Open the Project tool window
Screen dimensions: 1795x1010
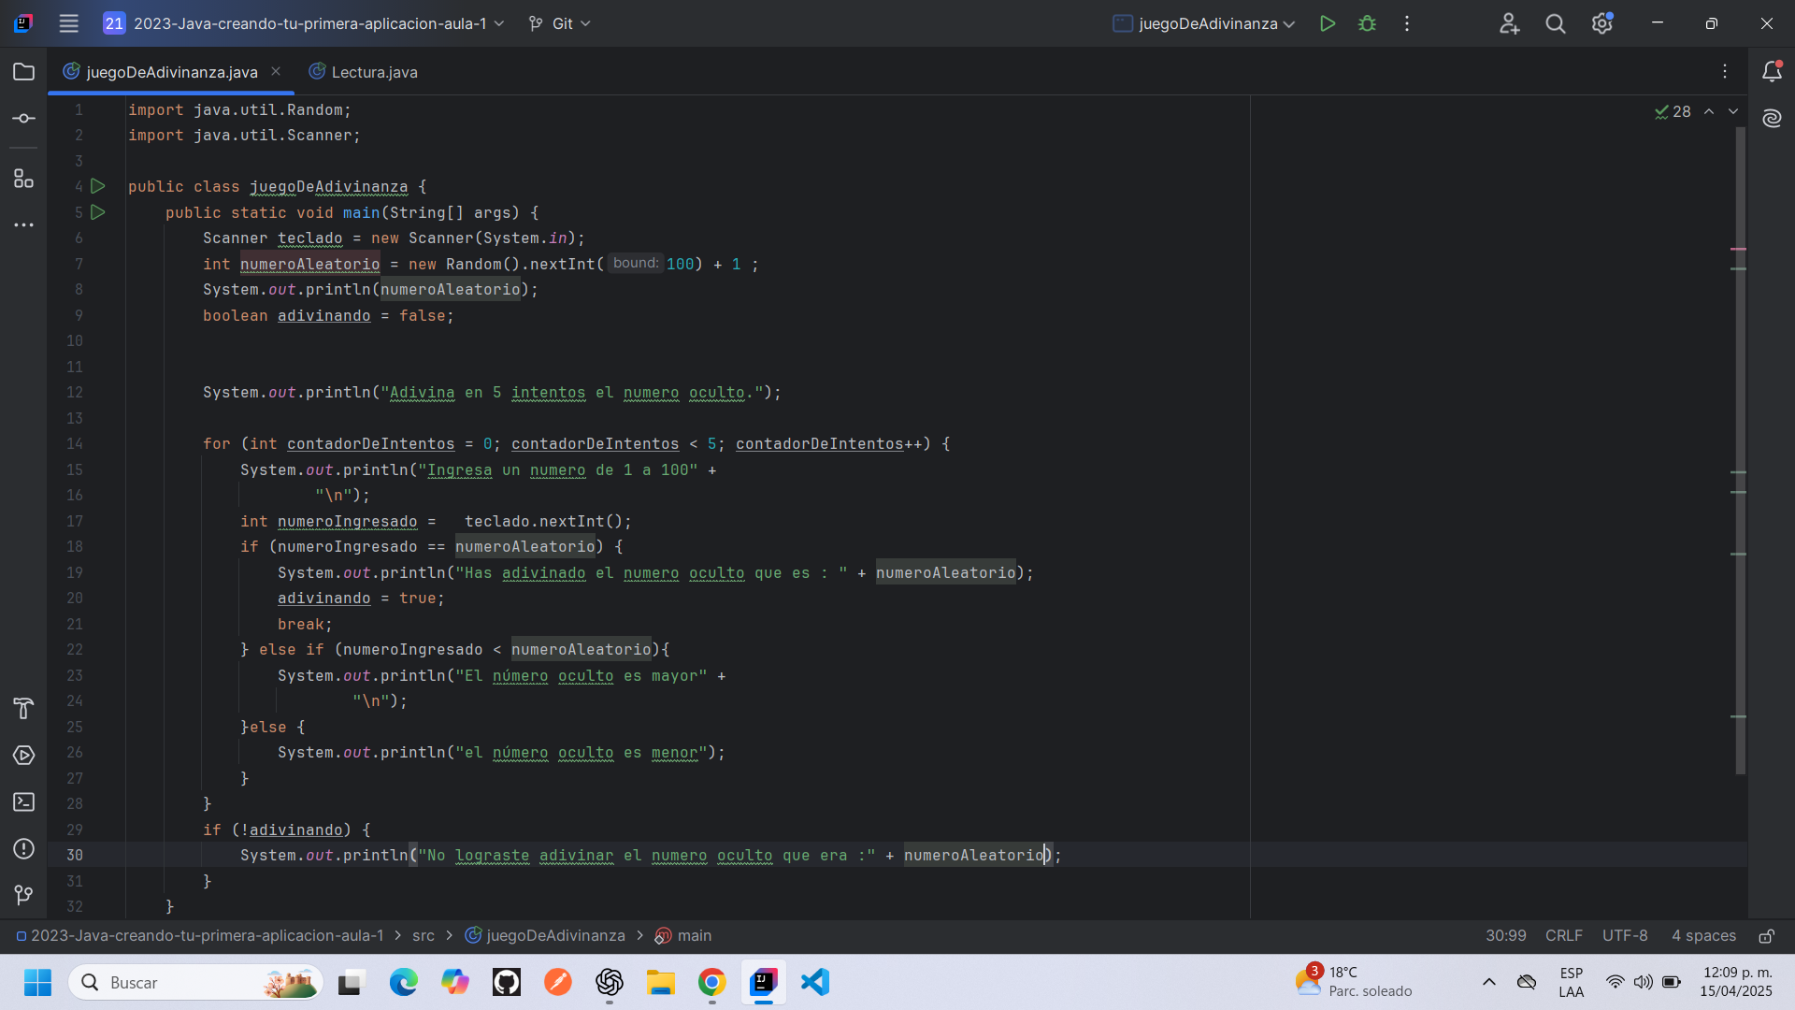24,72
